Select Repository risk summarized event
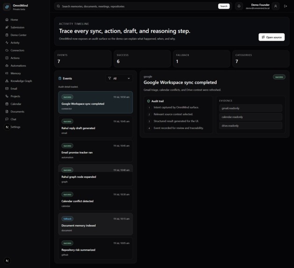 95,248
